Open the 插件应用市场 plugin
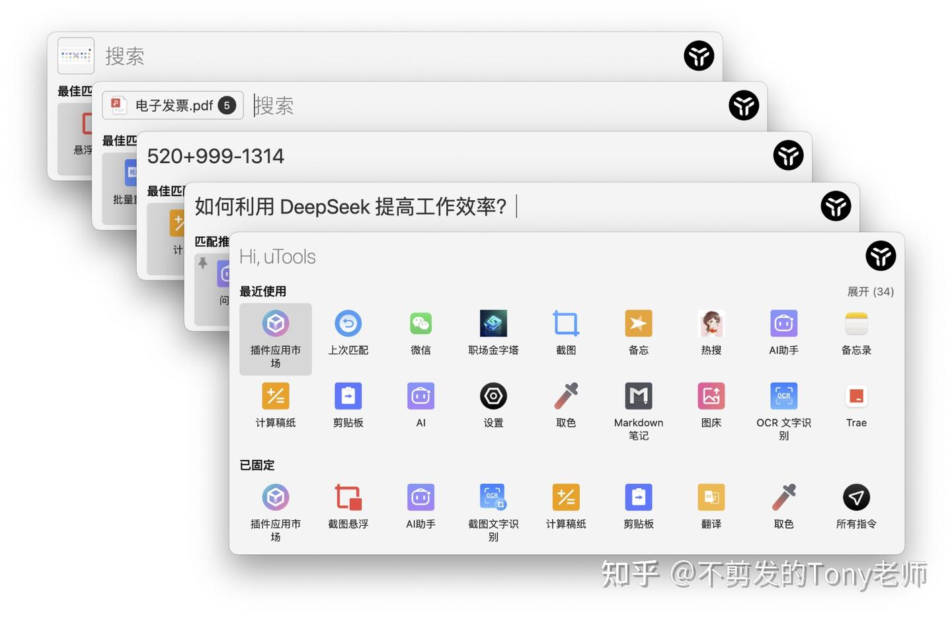Image resolution: width=952 pixels, height=617 pixels. tap(276, 324)
